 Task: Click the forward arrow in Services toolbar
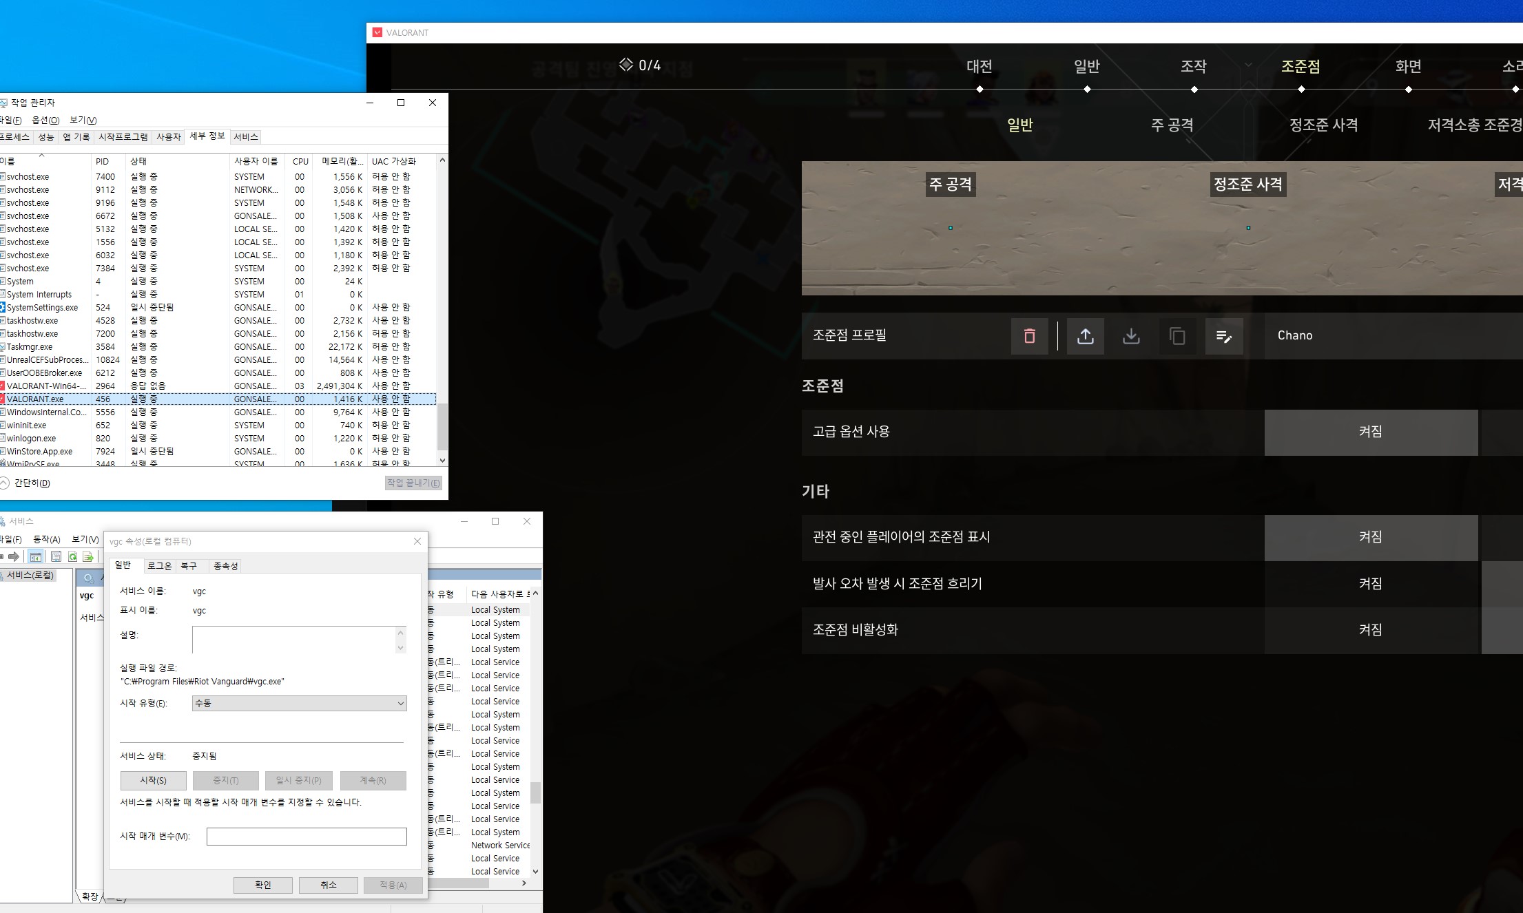click(x=14, y=556)
